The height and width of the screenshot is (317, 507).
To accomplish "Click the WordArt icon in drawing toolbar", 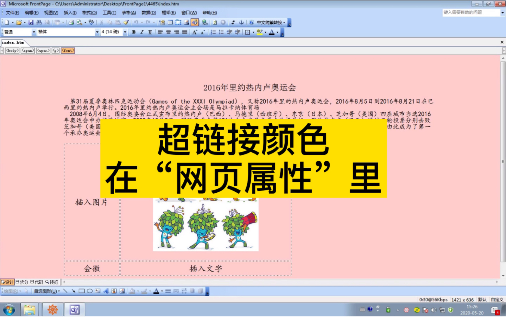I will (x=105, y=291).
